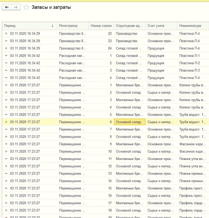
Task: Click minus icon of Перемещение row 5
Action: [x=6, y=115]
